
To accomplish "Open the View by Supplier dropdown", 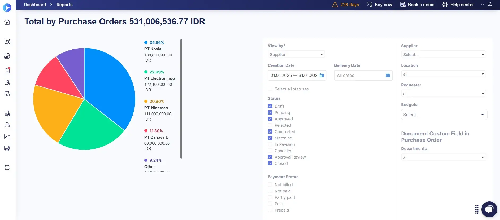I will (296, 54).
